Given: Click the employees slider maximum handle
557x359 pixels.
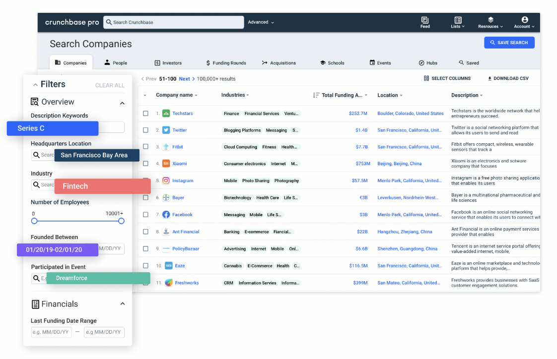Looking at the screenshot, I should coord(121,221).
